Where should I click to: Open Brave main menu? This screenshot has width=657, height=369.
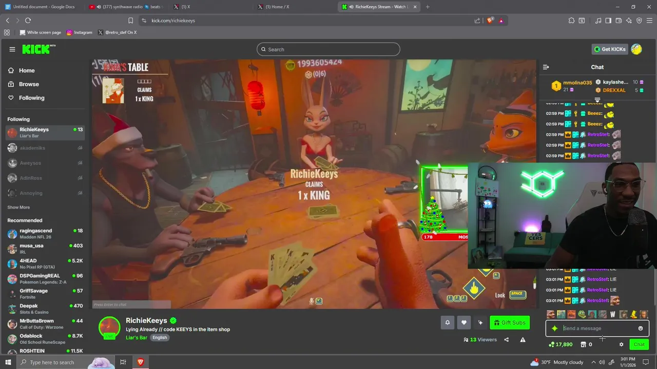click(650, 20)
